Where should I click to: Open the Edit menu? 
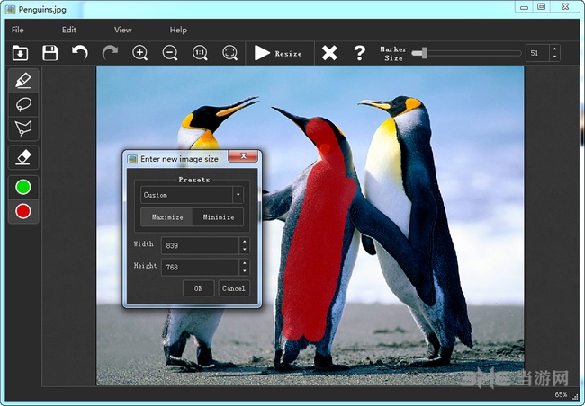coord(69,31)
